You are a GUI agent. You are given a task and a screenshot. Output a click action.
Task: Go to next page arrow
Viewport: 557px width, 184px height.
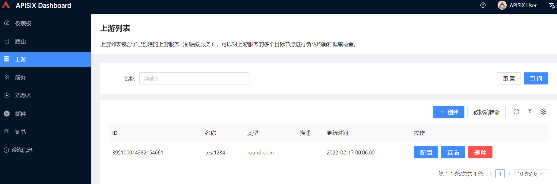[x=509, y=174]
